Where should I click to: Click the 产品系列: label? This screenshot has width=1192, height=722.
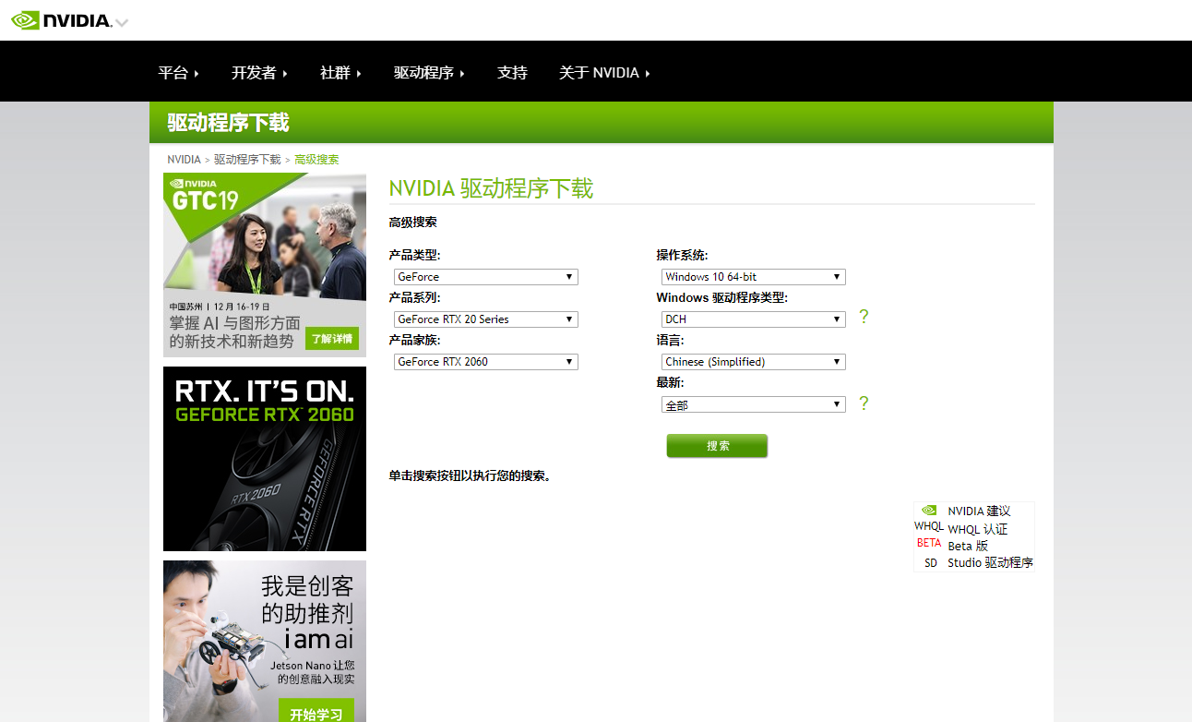(414, 298)
